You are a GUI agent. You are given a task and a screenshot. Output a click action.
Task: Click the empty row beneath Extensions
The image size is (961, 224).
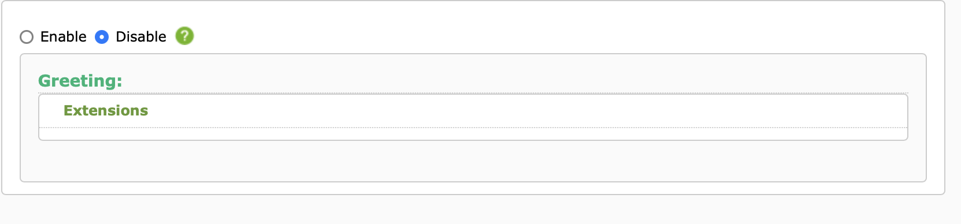[x=473, y=133]
